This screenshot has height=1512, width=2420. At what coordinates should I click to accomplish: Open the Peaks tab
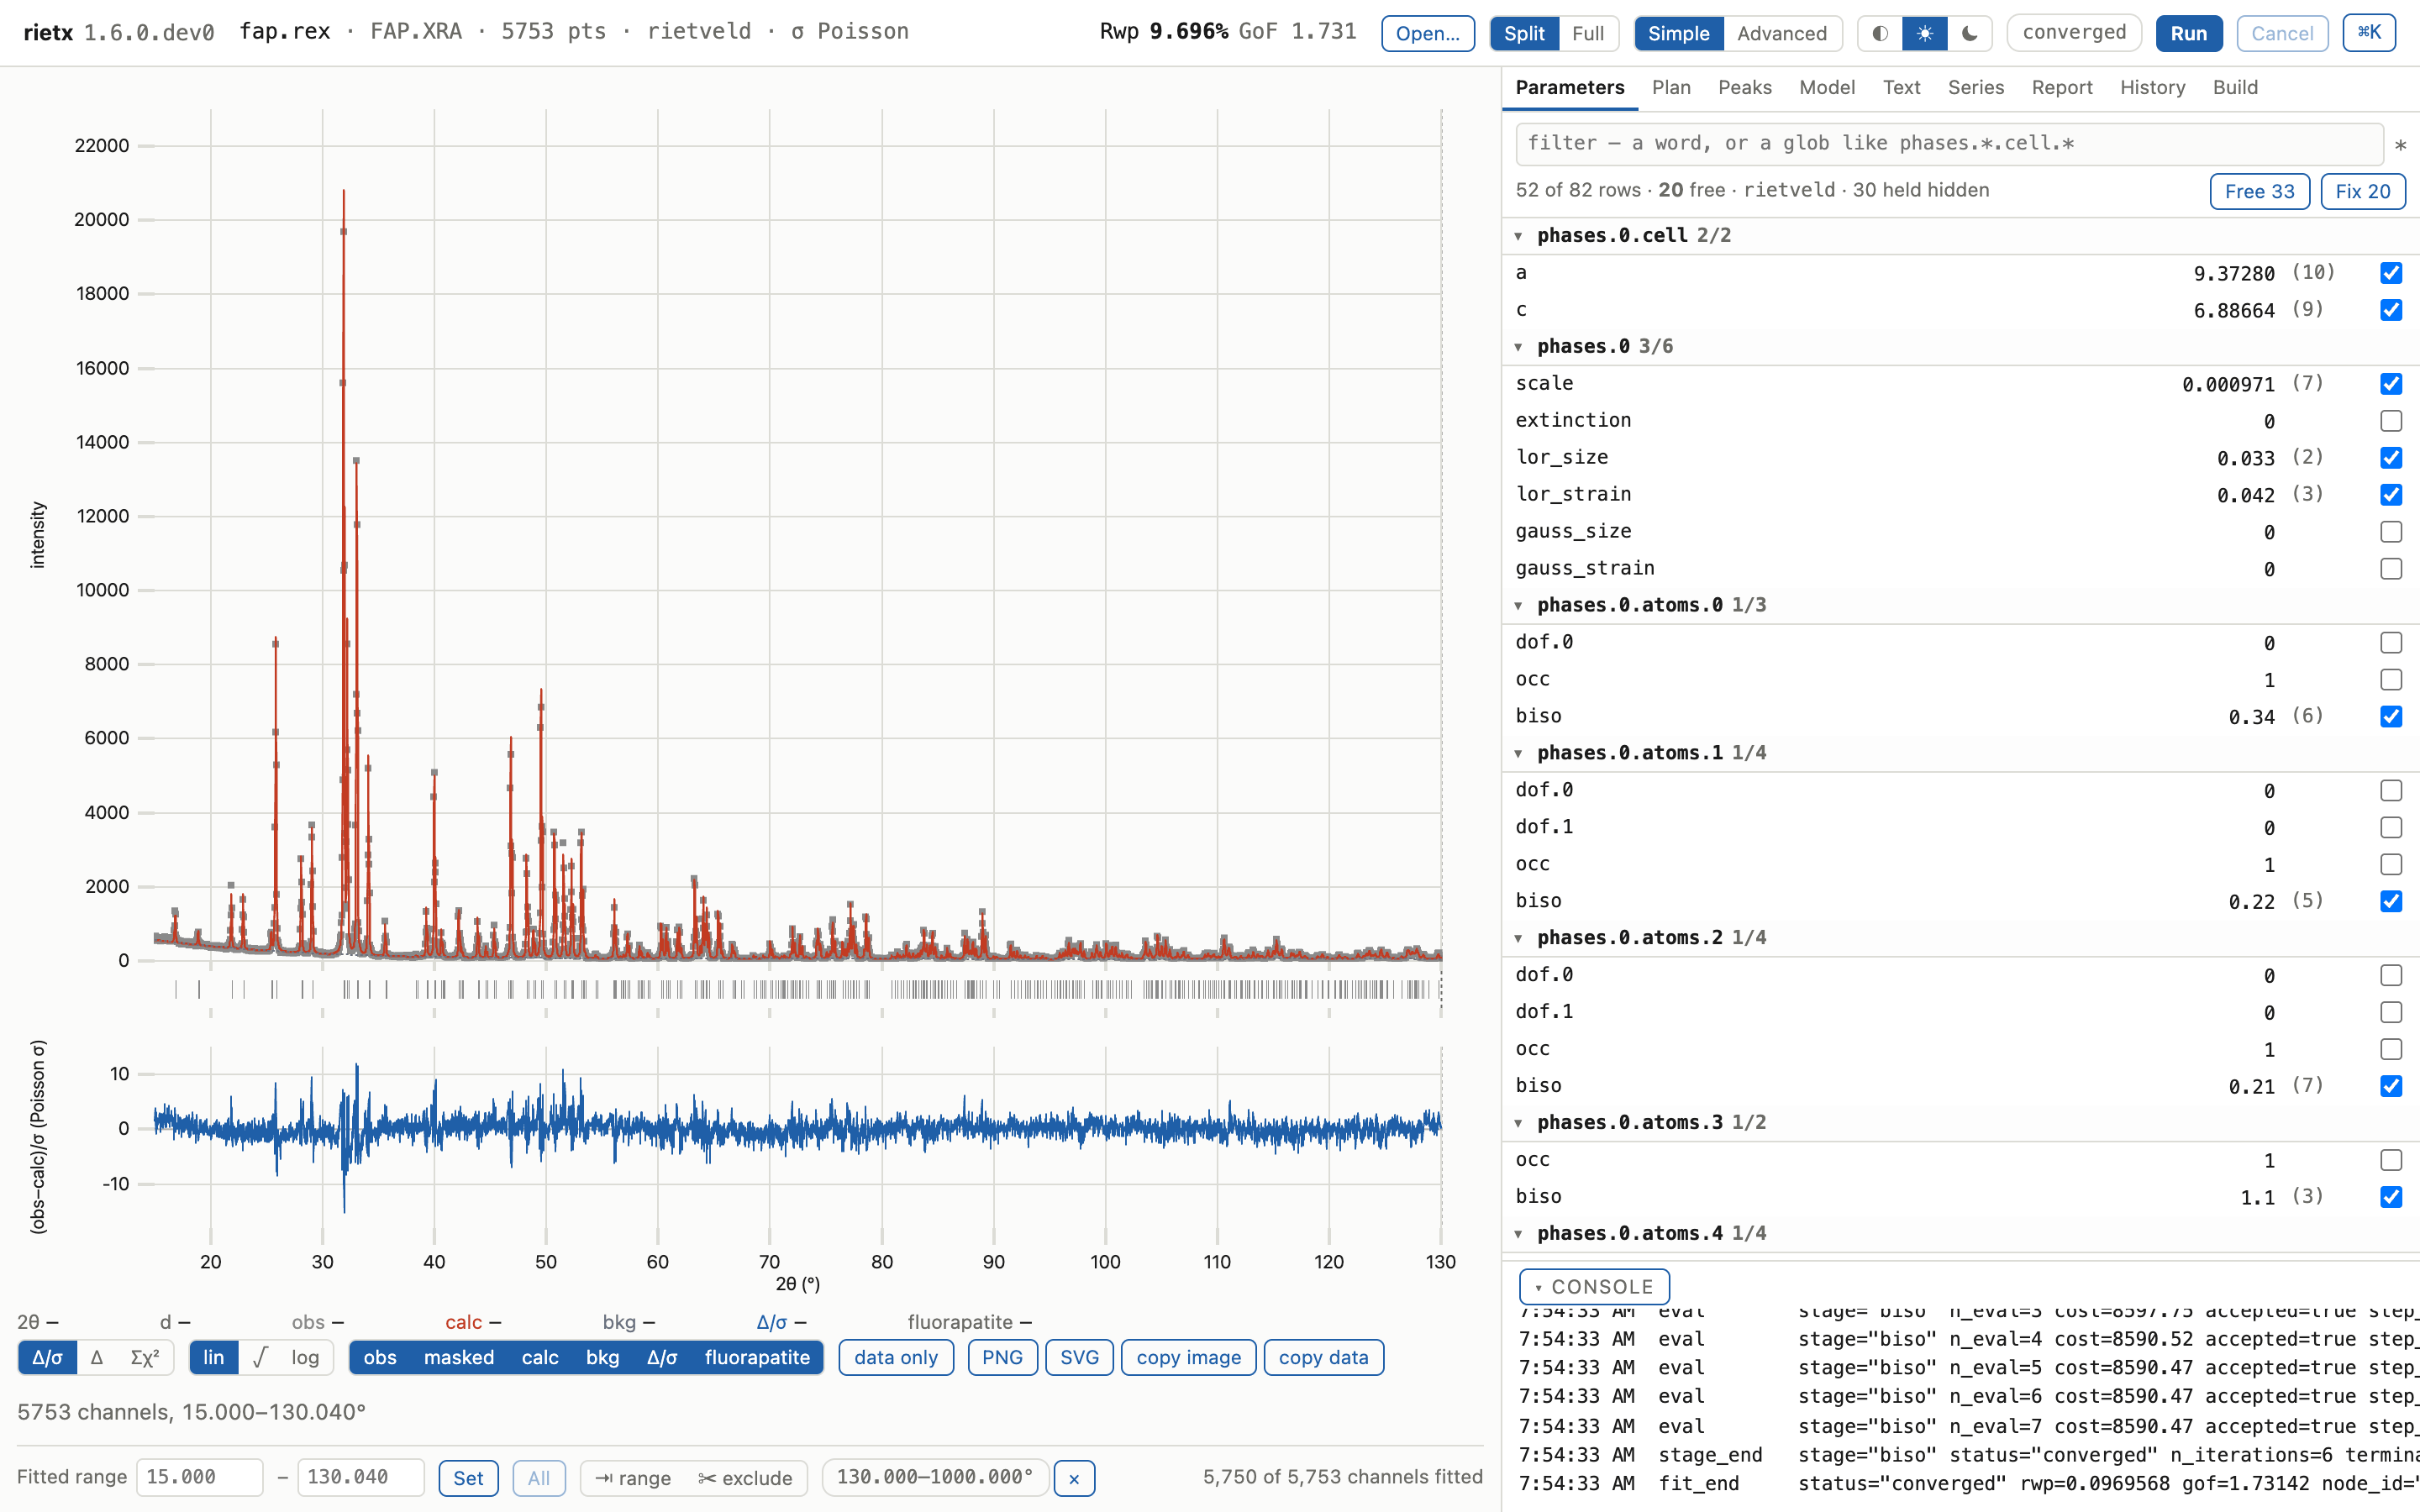pyautogui.click(x=1745, y=87)
